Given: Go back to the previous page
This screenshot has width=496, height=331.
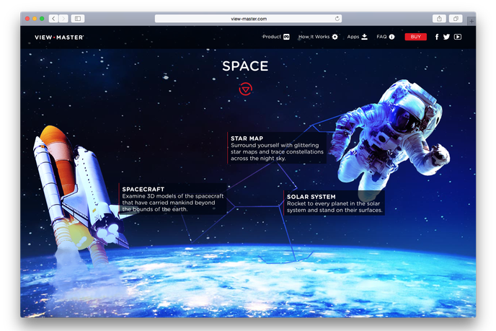Looking at the screenshot, I should (x=53, y=18).
